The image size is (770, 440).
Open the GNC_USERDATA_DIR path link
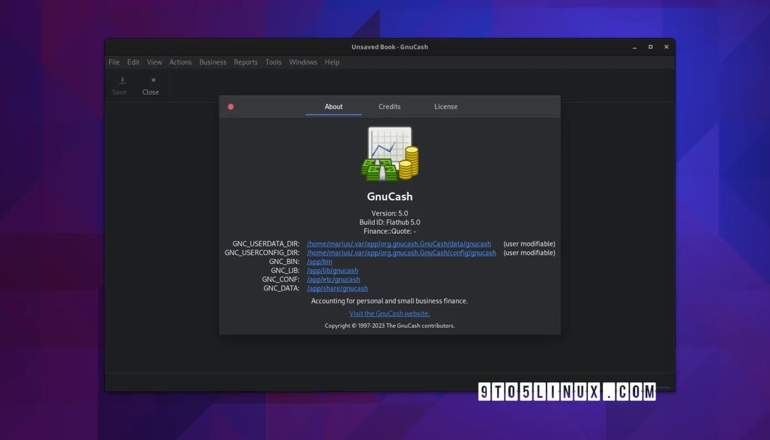[399, 244]
